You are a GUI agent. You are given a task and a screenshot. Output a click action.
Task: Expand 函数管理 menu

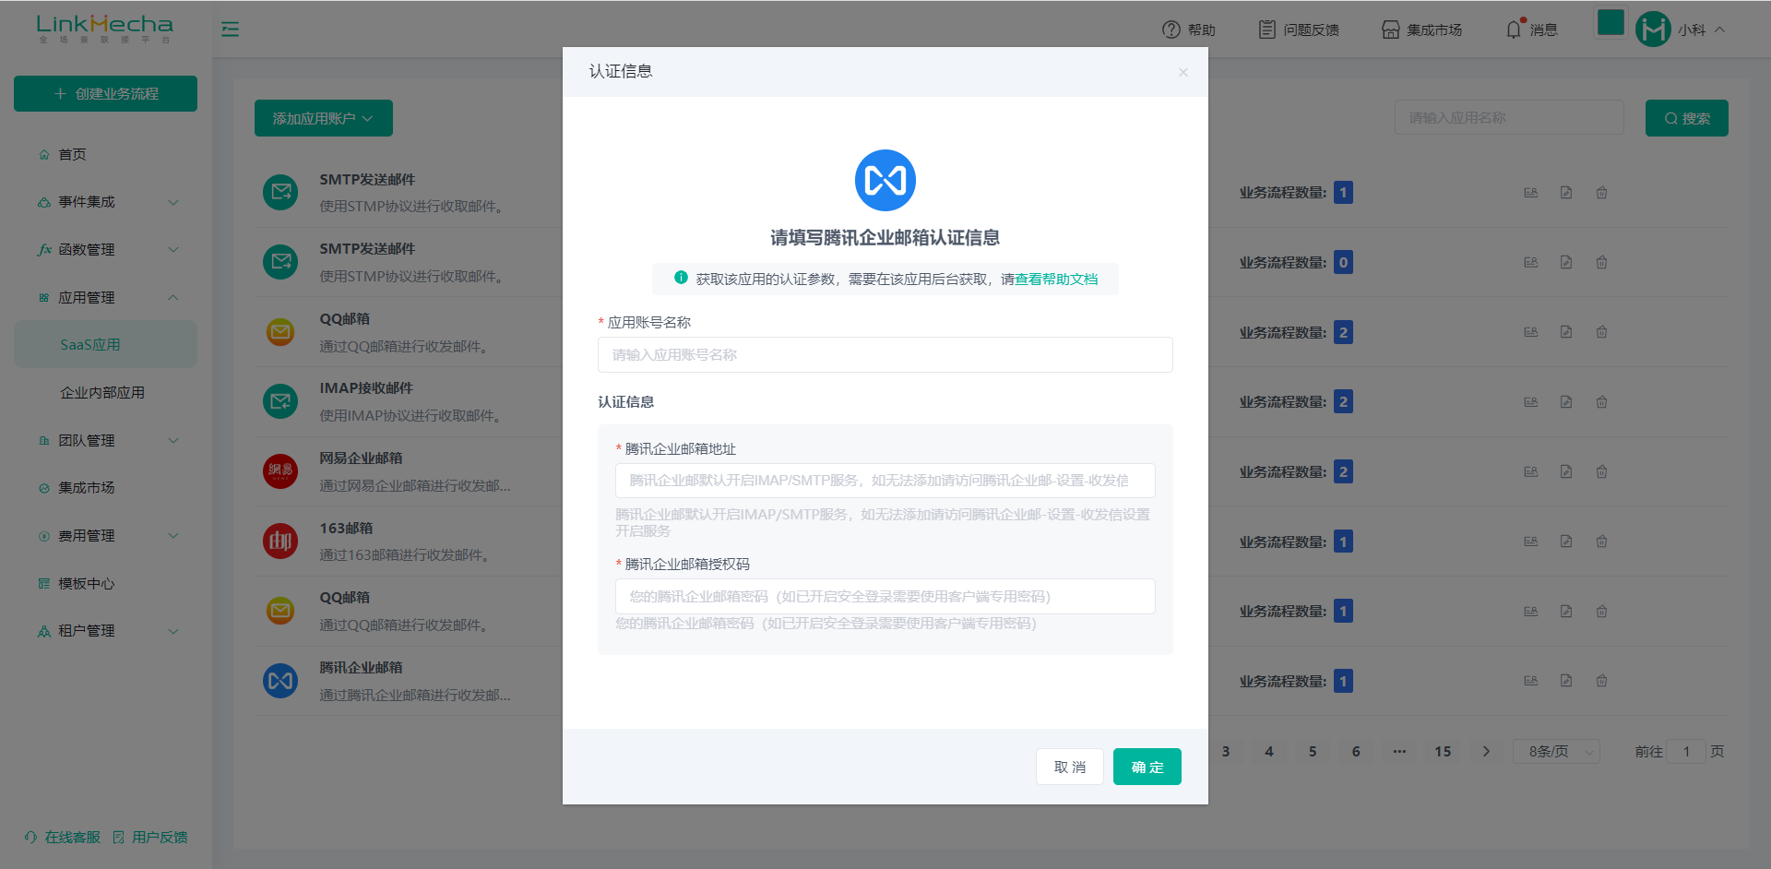(106, 250)
